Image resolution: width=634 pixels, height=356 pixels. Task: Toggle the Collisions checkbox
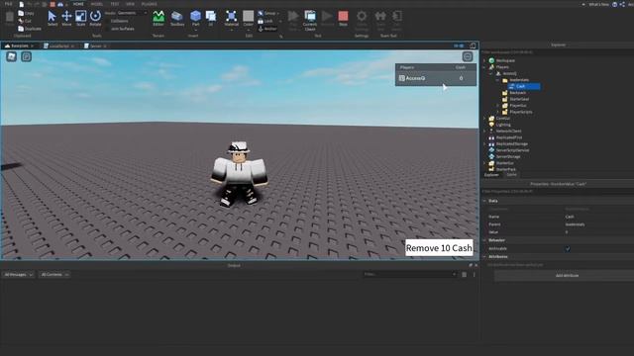tap(108, 21)
